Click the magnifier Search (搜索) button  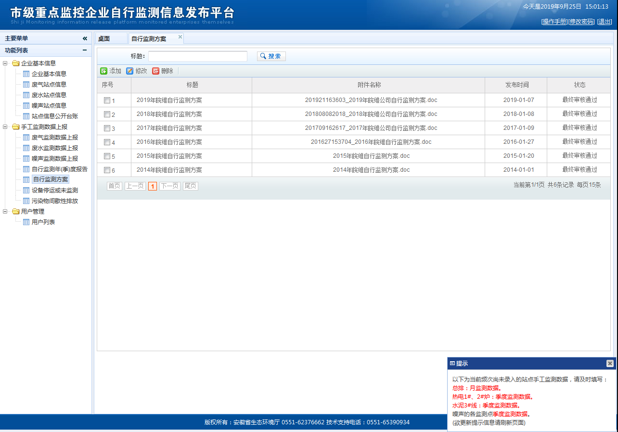pyautogui.click(x=271, y=56)
